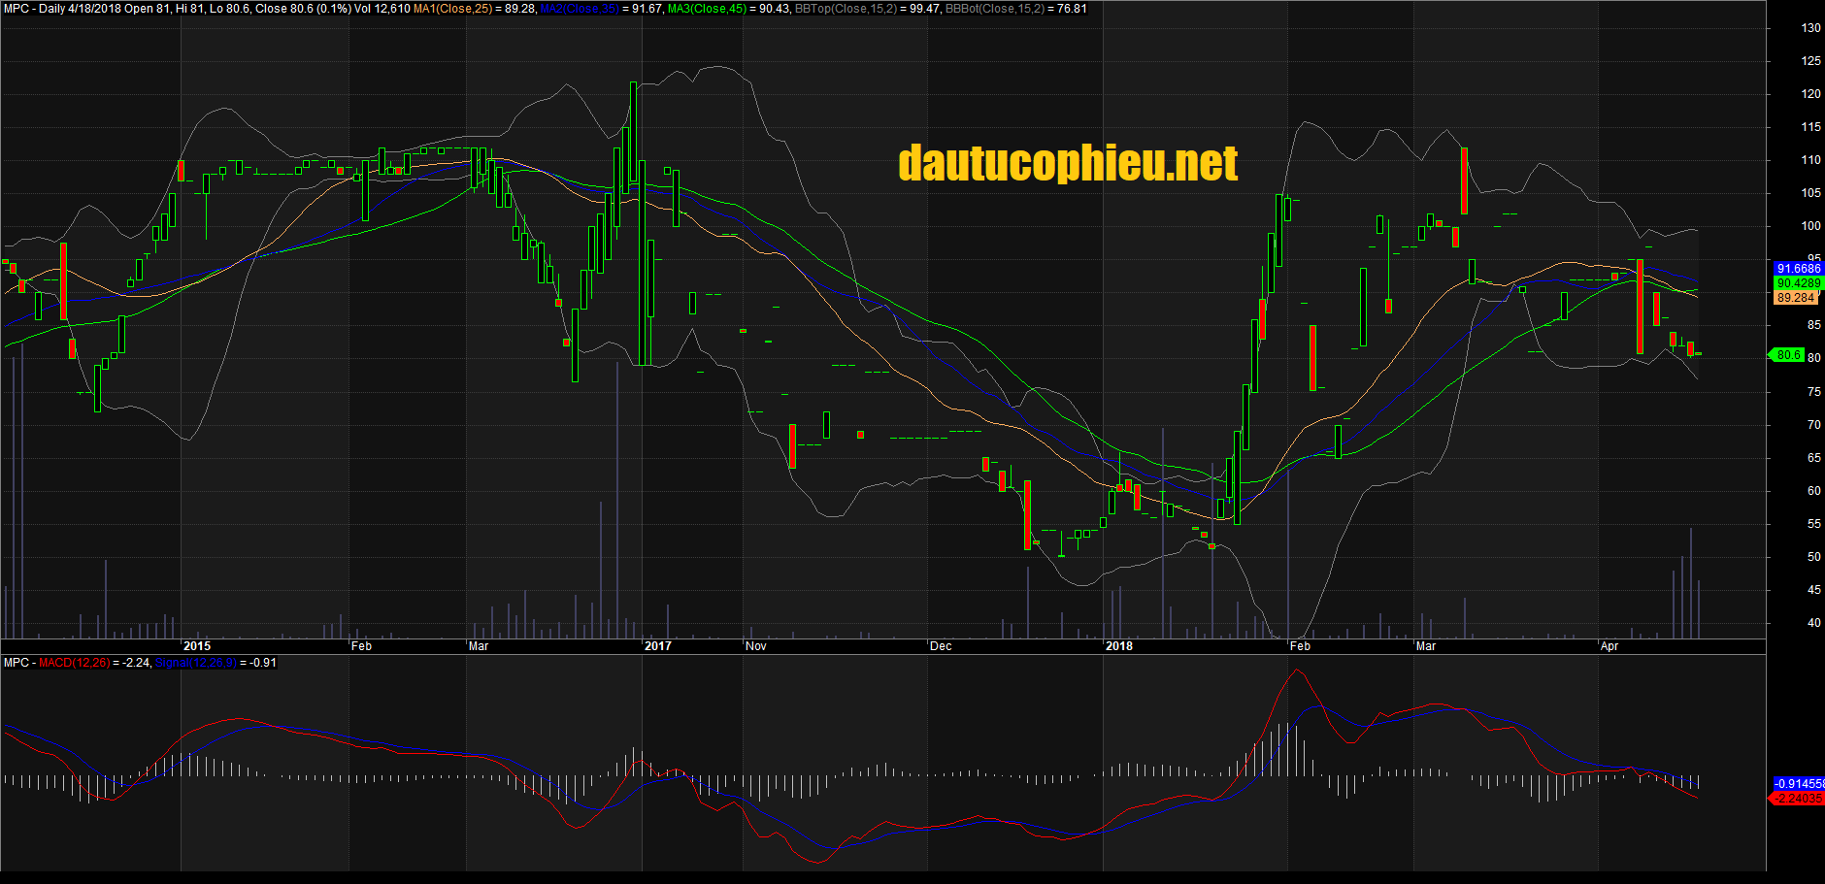Click the 105 price axis label
This screenshot has height=884, width=1825.
coord(1811,193)
